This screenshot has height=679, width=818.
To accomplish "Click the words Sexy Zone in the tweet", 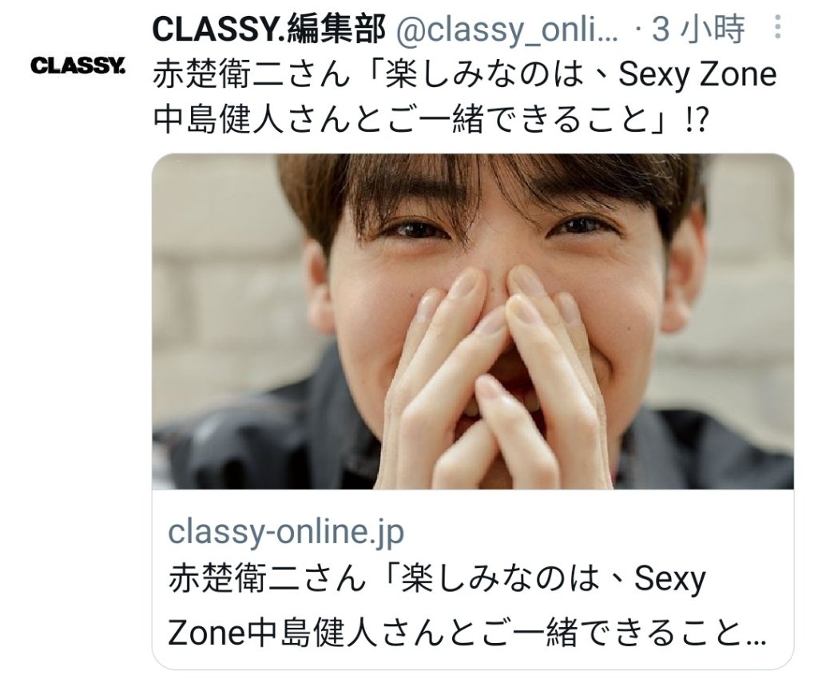I will click(698, 74).
